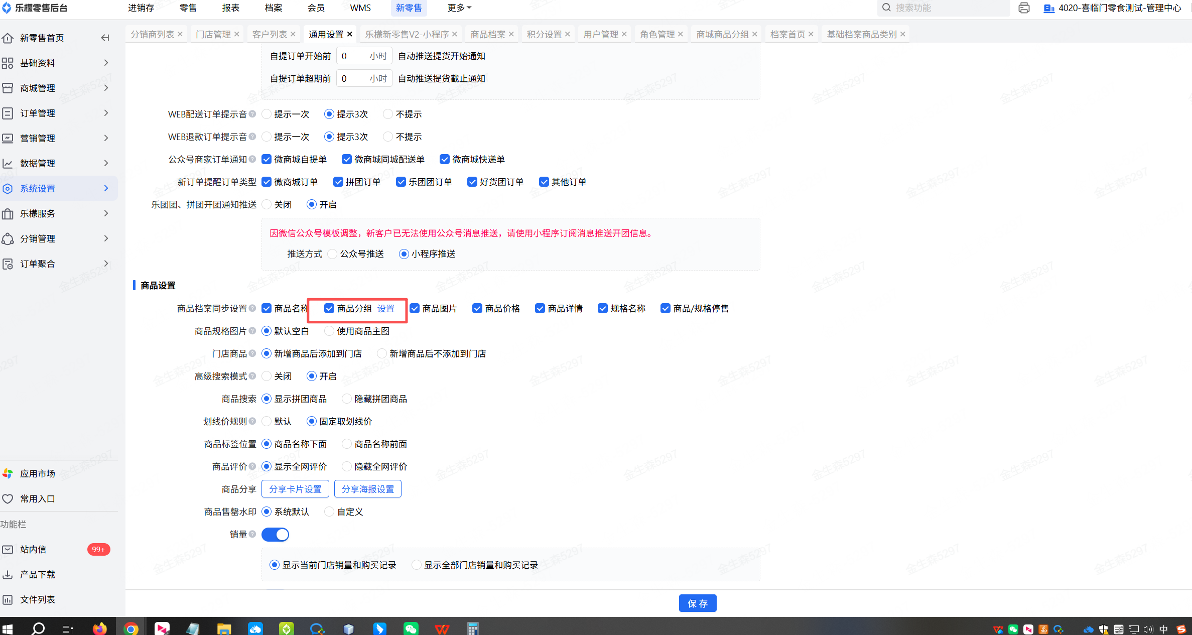Open 应用市场 from the sidebar
Image resolution: width=1192 pixels, height=635 pixels.
coord(38,473)
